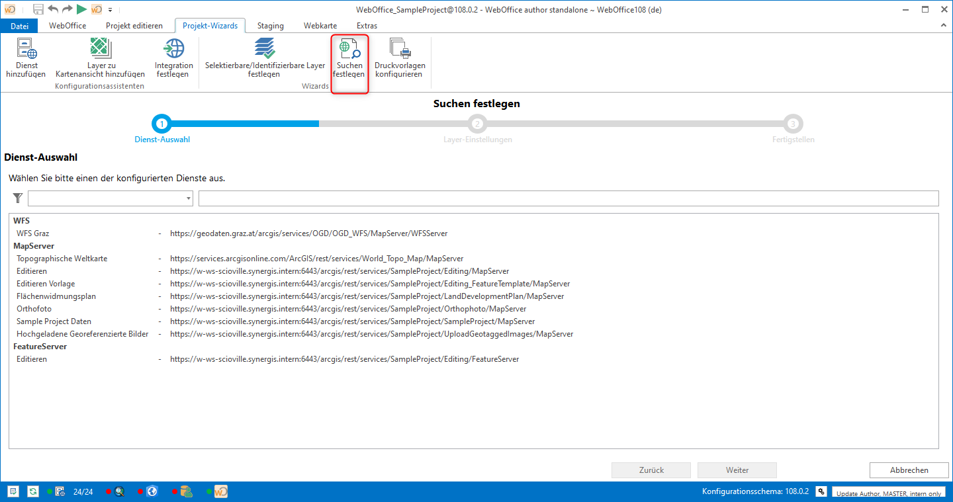The image size is (953, 502).
Task: Click the refresh icon in status bar
Action: pos(32,491)
